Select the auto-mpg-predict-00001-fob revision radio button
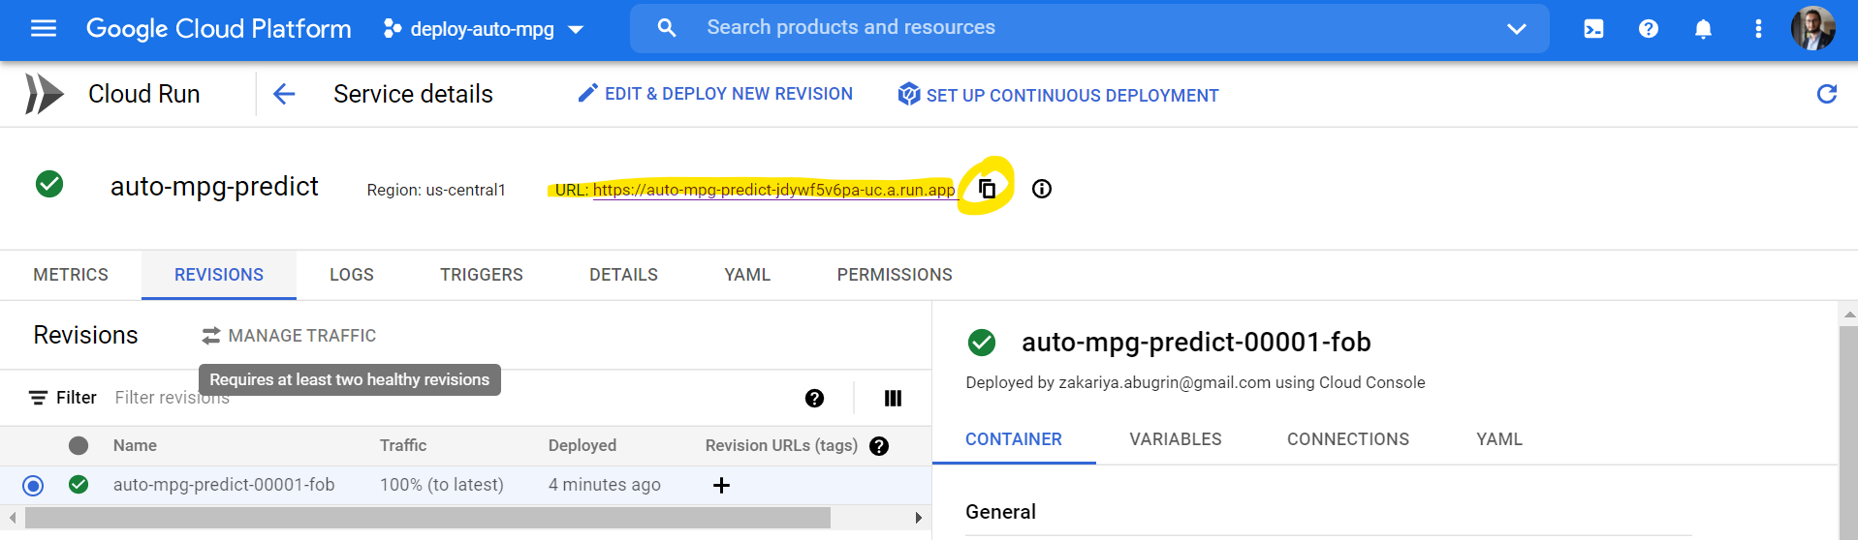The image size is (1858, 540). coord(33,485)
